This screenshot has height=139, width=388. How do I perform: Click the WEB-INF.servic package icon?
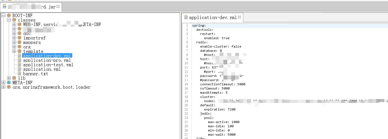[x=20, y=24]
